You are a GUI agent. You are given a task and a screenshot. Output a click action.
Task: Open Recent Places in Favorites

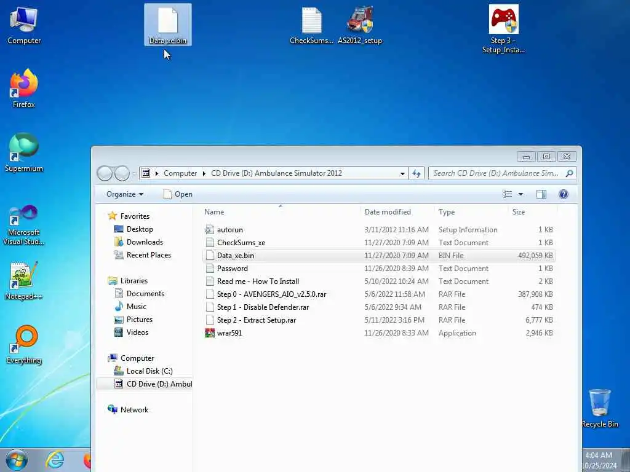[149, 255]
